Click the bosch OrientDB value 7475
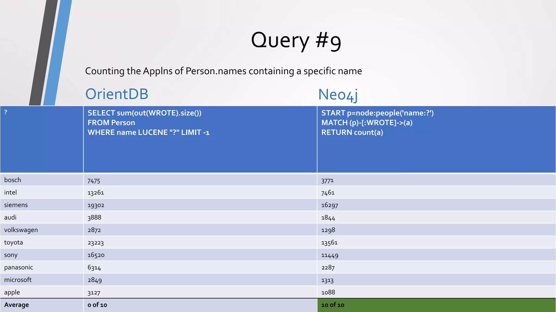Screen dimensions: 556x312 [x=94, y=181]
